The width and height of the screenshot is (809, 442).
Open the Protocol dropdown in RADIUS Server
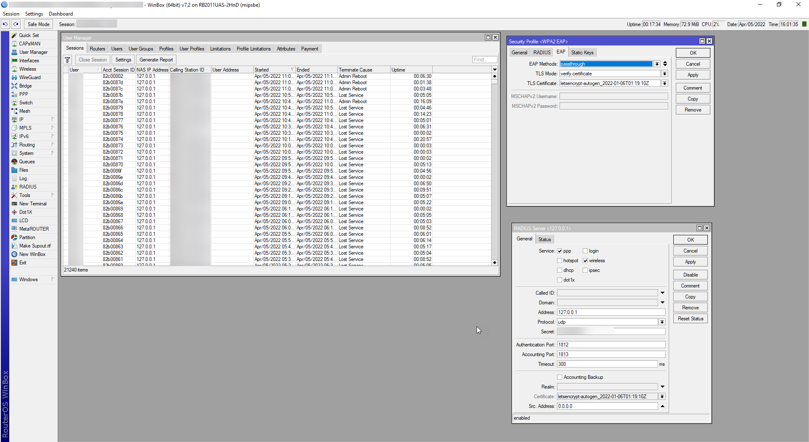[x=662, y=322]
